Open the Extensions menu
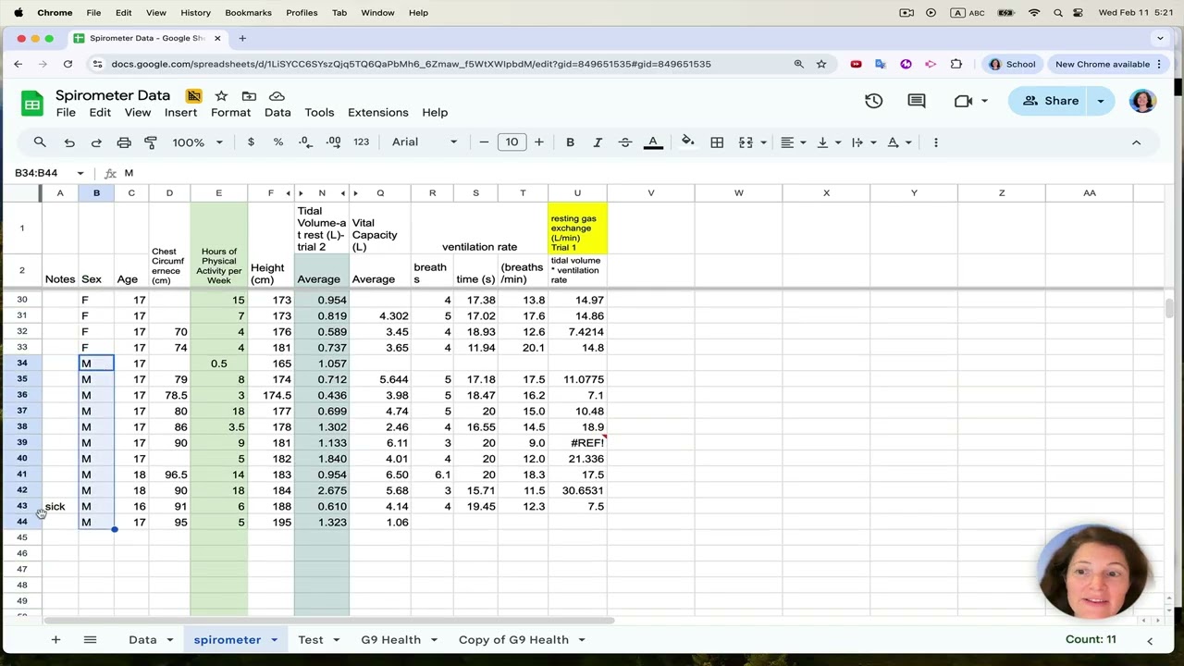Image resolution: width=1184 pixels, height=666 pixels. click(x=377, y=112)
